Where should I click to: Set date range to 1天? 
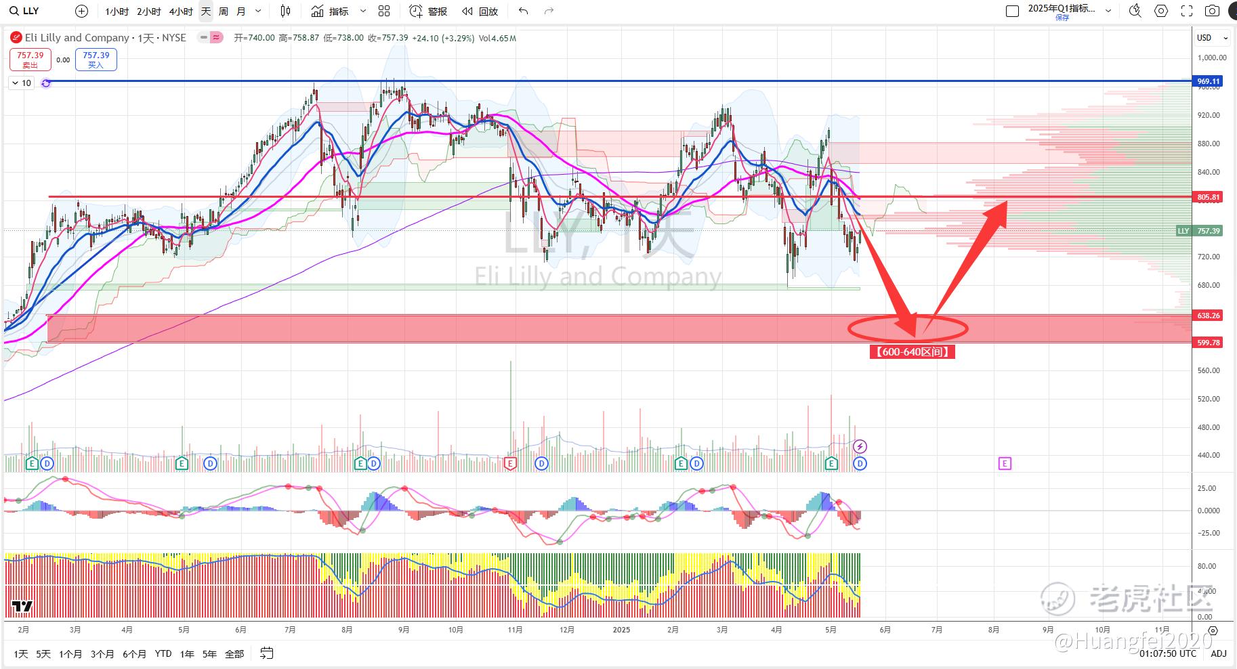pos(21,653)
